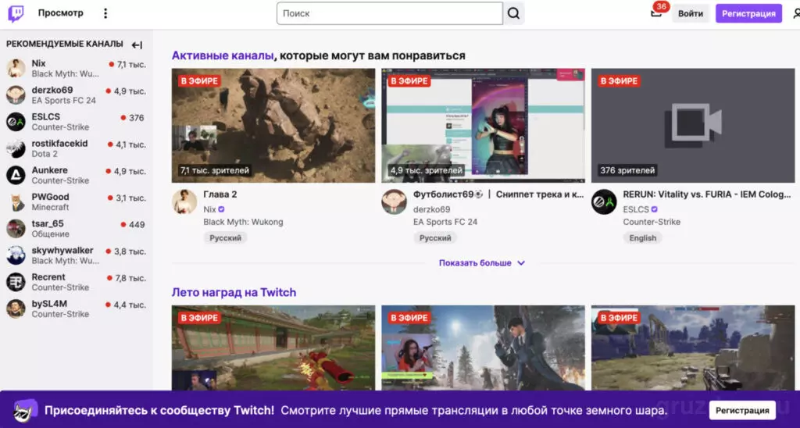Click the Общение label under tsar_65

click(x=51, y=234)
